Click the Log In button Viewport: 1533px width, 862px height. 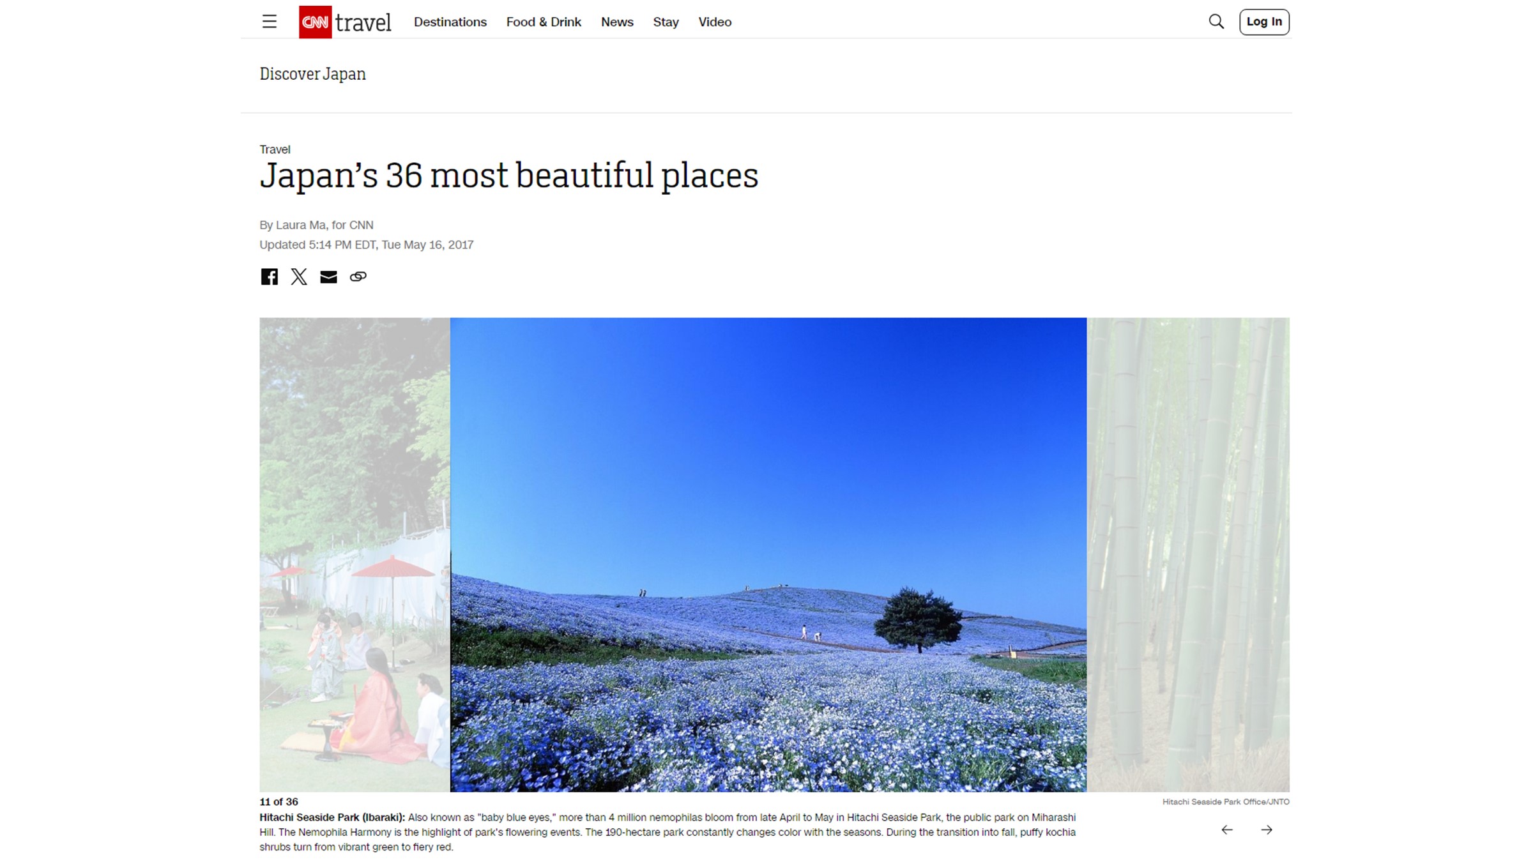(x=1263, y=22)
